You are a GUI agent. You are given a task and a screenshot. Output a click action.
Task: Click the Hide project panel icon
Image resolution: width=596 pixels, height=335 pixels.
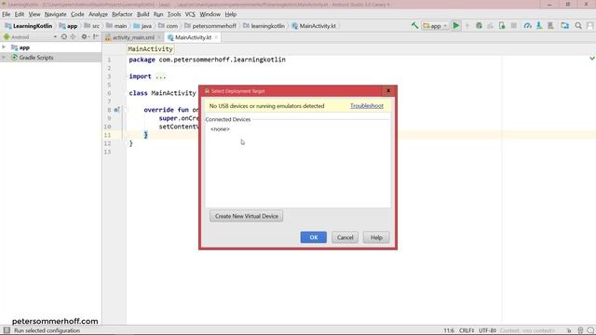pyautogui.click(x=96, y=37)
